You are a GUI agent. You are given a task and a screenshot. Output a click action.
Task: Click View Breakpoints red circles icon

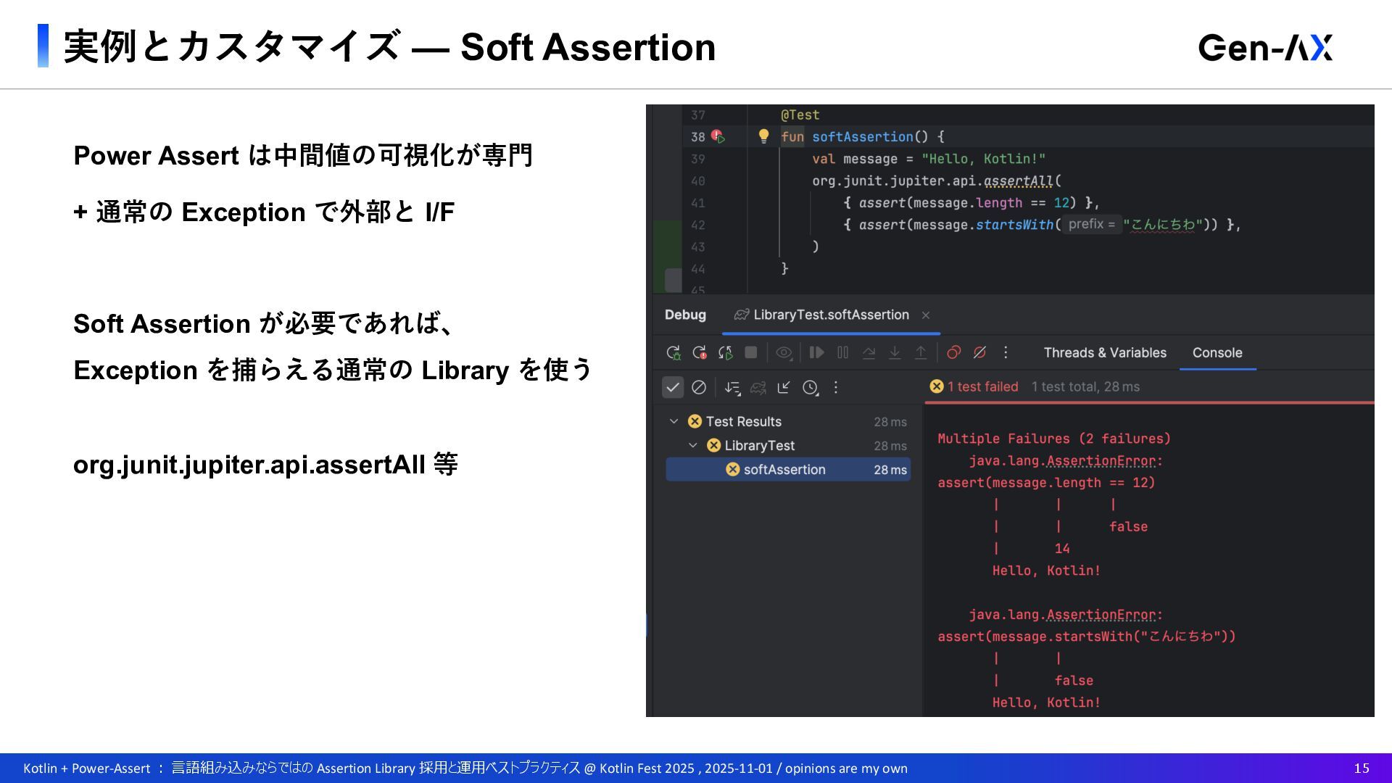click(x=953, y=353)
